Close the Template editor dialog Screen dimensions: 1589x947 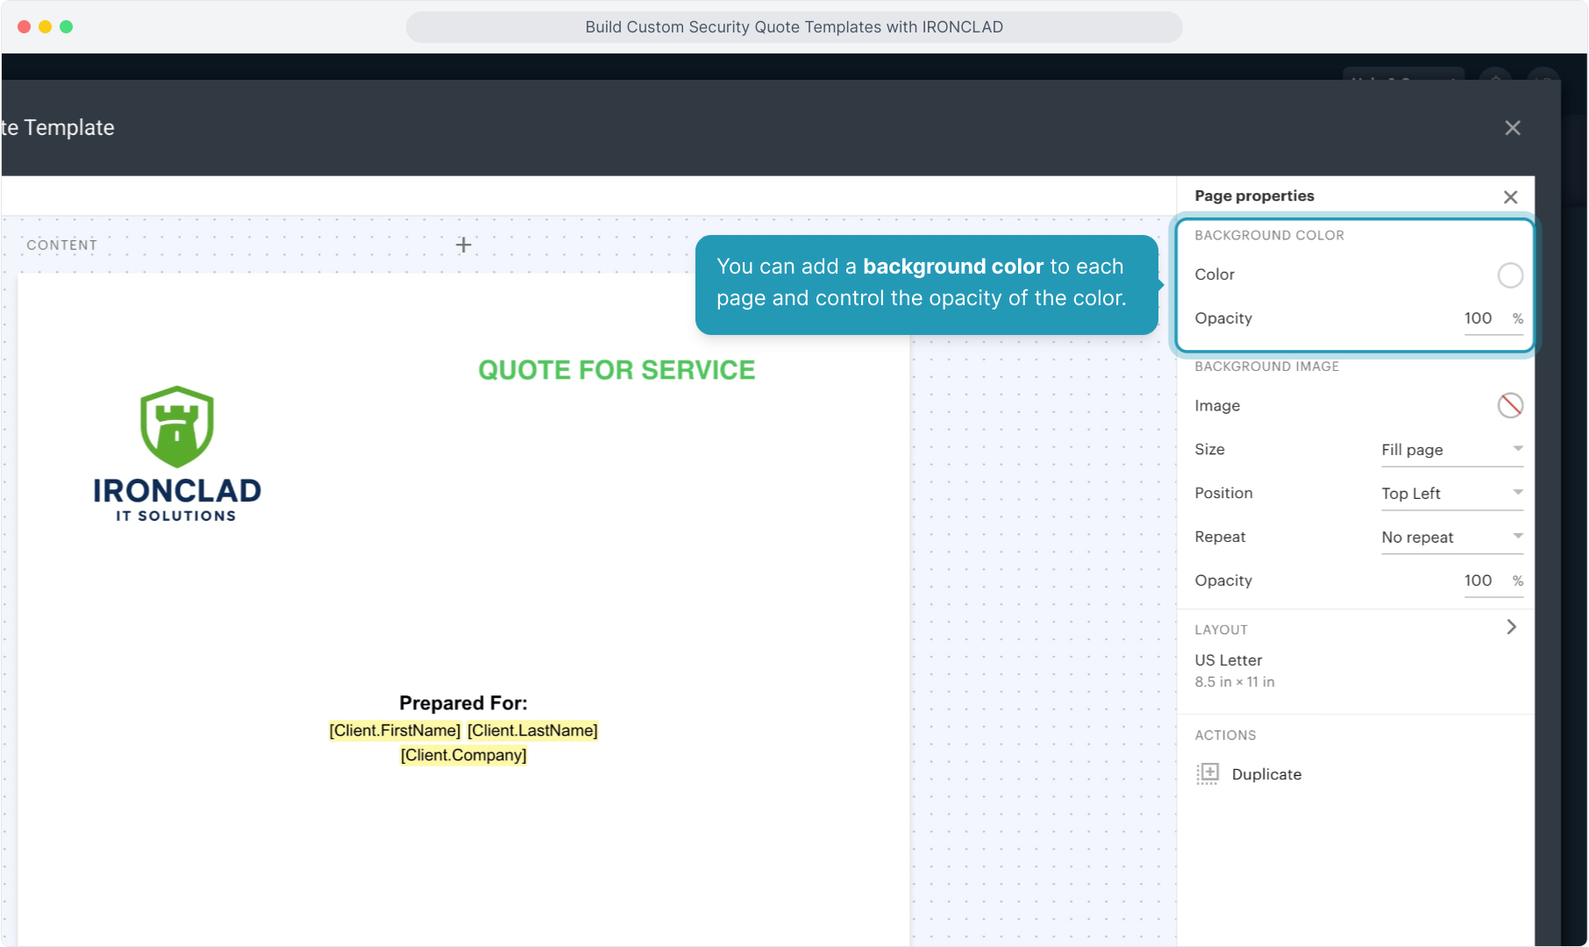click(1512, 128)
